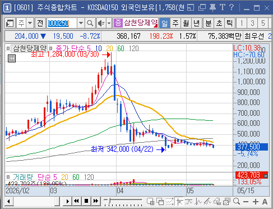Click the window layout icon in title bar

point(191,8)
